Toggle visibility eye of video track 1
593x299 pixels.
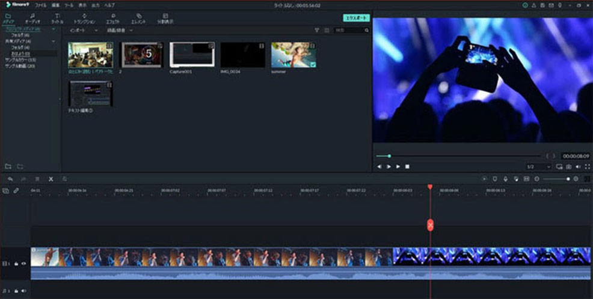pos(24,264)
